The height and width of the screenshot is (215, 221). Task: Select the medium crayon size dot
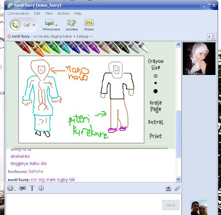click(x=155, y=83)
